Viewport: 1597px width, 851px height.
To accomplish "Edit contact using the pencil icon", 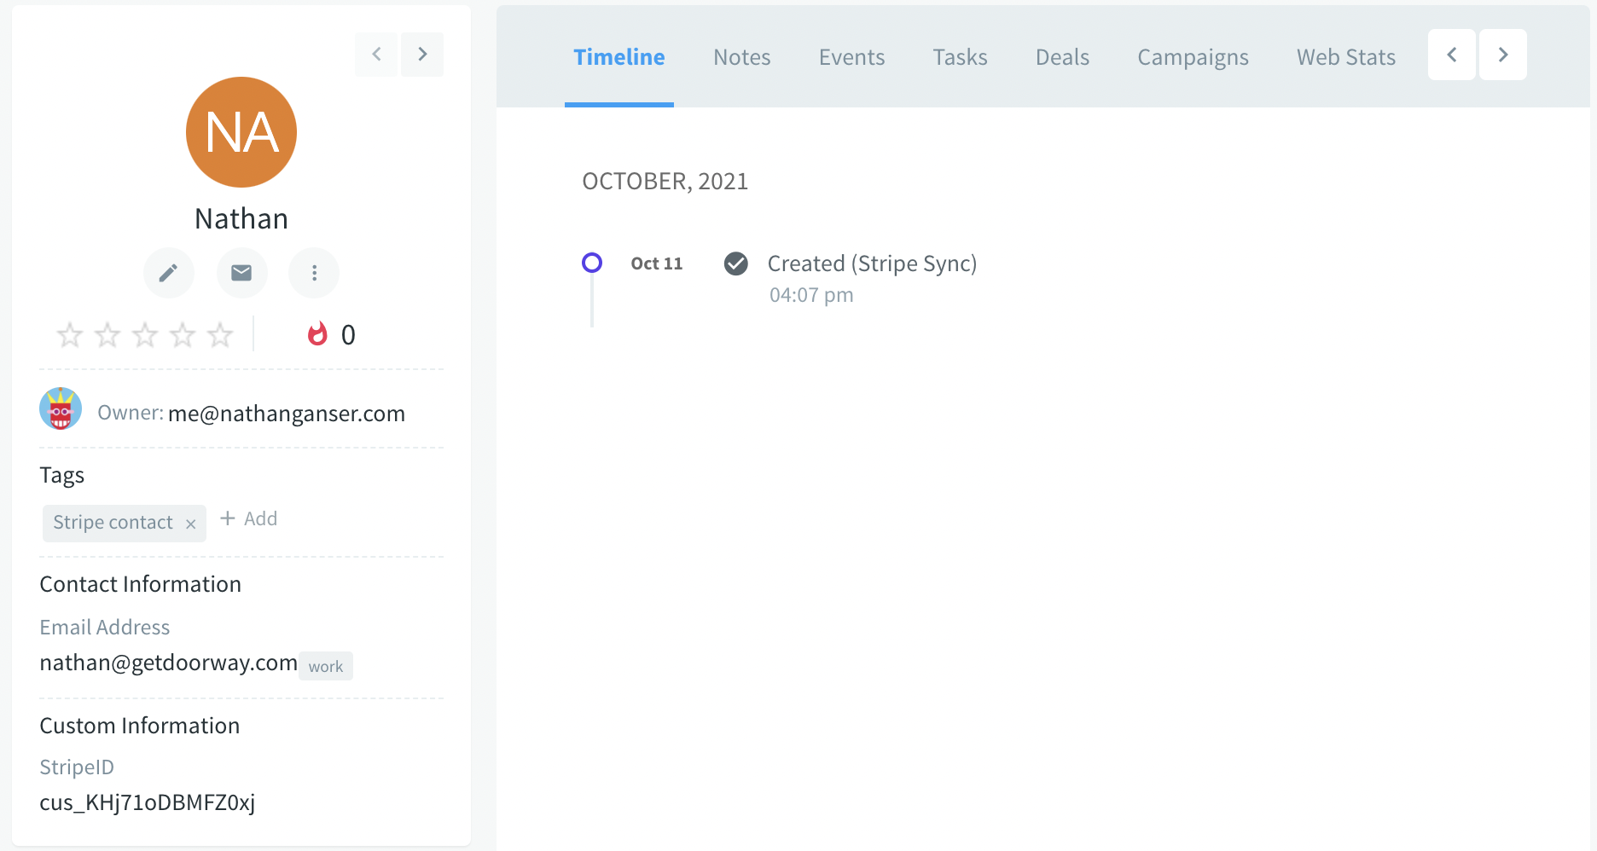I will click(x=169, y=273).
